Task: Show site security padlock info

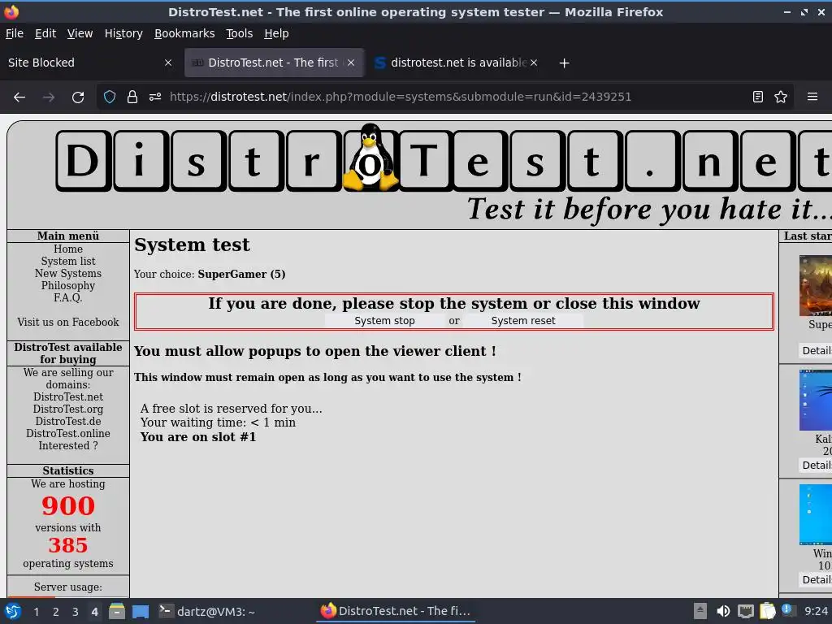Action: coord(132,97)
